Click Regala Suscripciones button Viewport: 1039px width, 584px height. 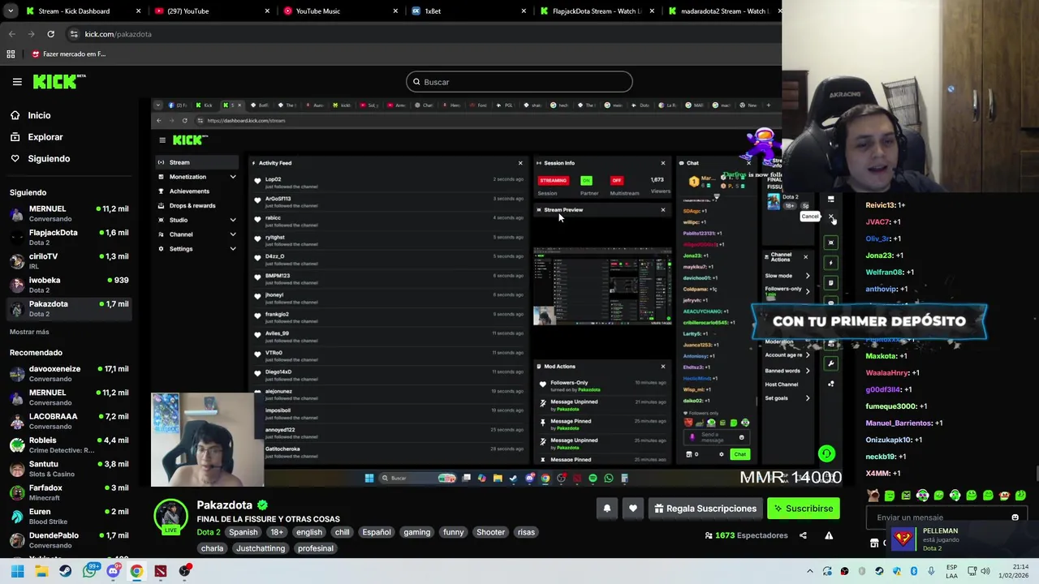coord(705,509)
